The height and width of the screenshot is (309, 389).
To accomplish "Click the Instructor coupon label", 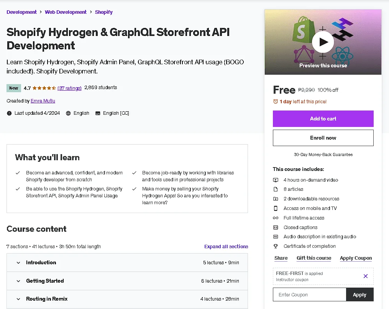I will point(292,280).
